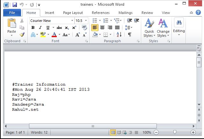Toggle Strikethrough formatting
Image resolution: width=204 pixels, height=139 pixels.
[x=59, y=28]
